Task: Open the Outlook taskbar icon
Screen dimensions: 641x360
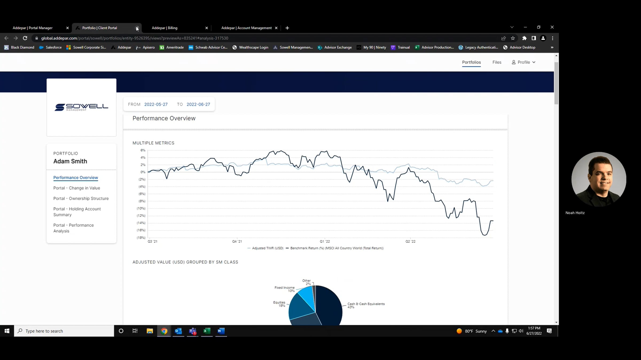Action: click(x=178, y=331)
